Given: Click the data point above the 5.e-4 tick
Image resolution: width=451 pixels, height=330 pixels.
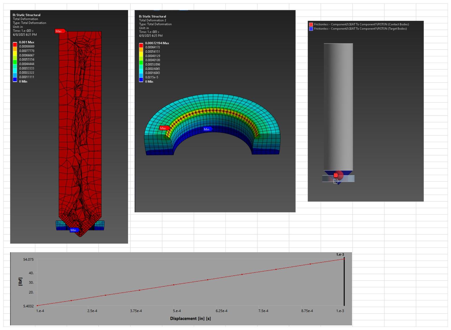Looking at the screenshot, I should pos(174,285).
